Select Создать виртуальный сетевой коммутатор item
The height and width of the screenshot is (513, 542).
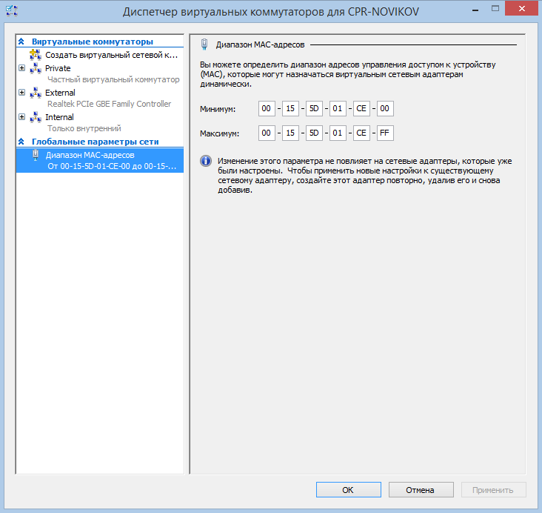coord(111,55)
